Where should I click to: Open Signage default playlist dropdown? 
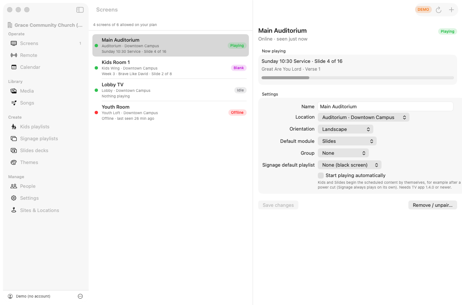(x=349, y=165)
